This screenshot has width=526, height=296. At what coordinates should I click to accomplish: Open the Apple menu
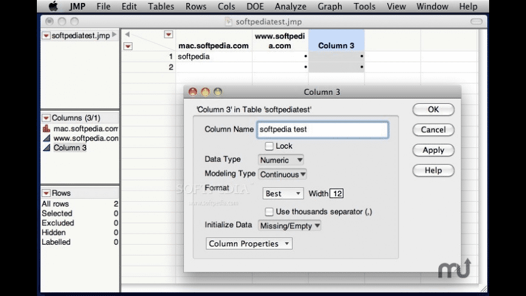[53, 6]
